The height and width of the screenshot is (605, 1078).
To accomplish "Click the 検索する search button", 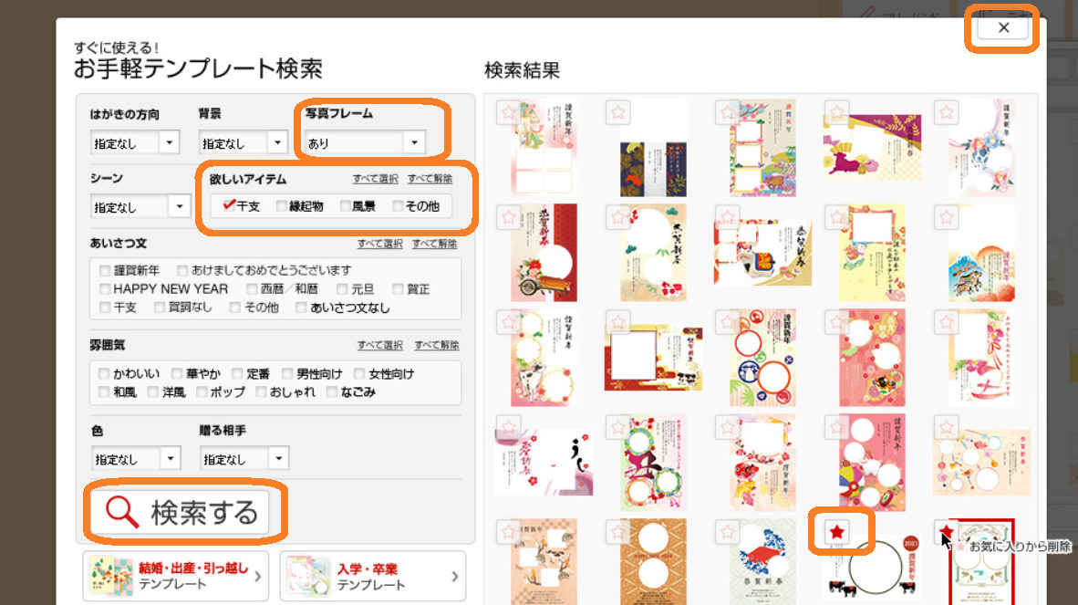I will click(x=180, y=512).
